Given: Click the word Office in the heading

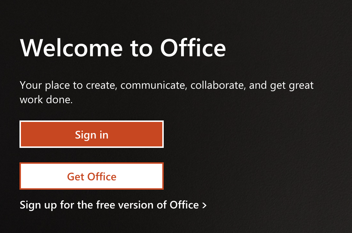Looking at the screenshot, I should (x=193, y=48).
